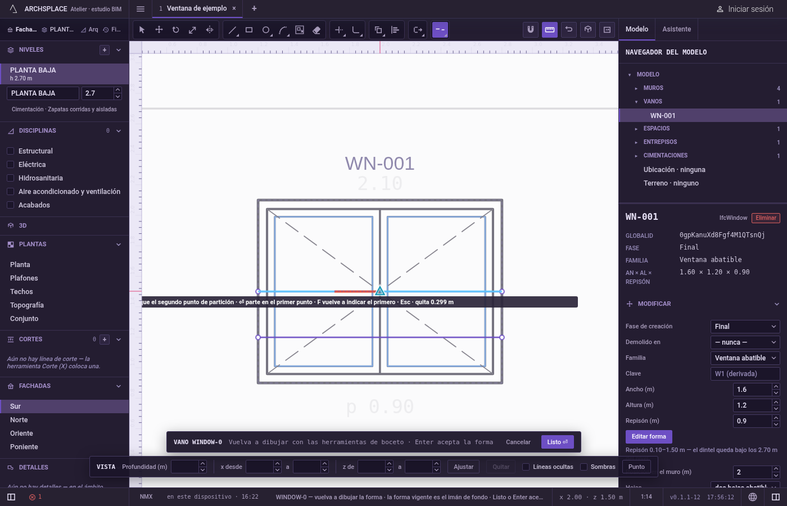Pick the scale tool
This screenshot has height=506, width=787.
(193, 30)
